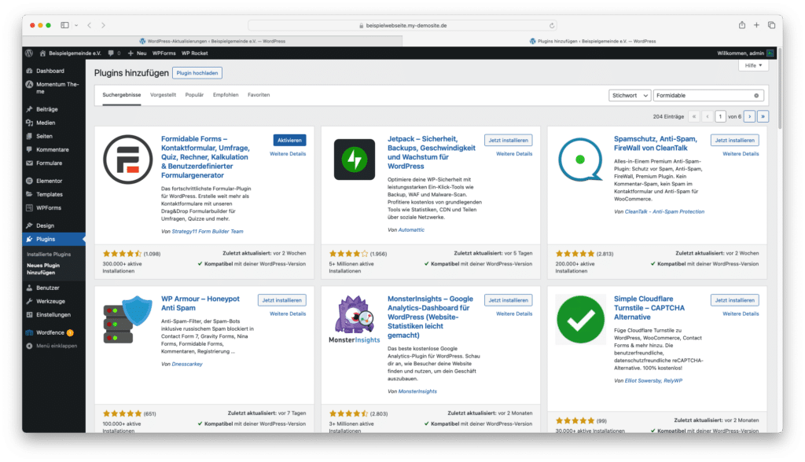This screenshot has height=462, width=805.
Task: Reload the page in Safari address bar
Action: pyautogui.click(x=552, y=25)
